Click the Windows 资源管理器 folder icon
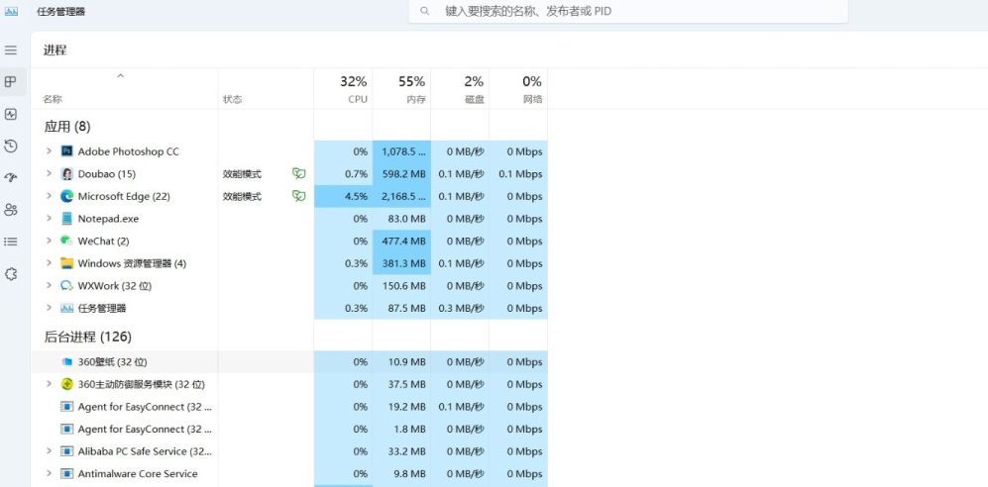Image resolution: width=988 pixels, height=487 pixels. (66, 263)
